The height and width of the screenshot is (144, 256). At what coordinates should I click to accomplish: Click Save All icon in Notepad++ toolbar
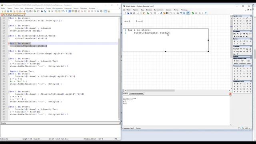(x=11, y=11)
